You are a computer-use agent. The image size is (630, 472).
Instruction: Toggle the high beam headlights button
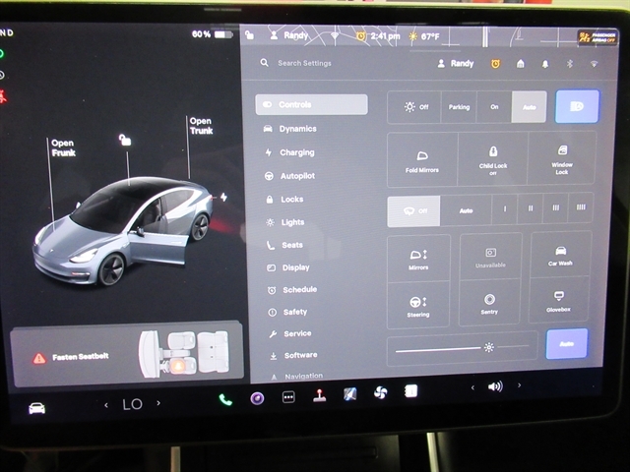point(577,106)
